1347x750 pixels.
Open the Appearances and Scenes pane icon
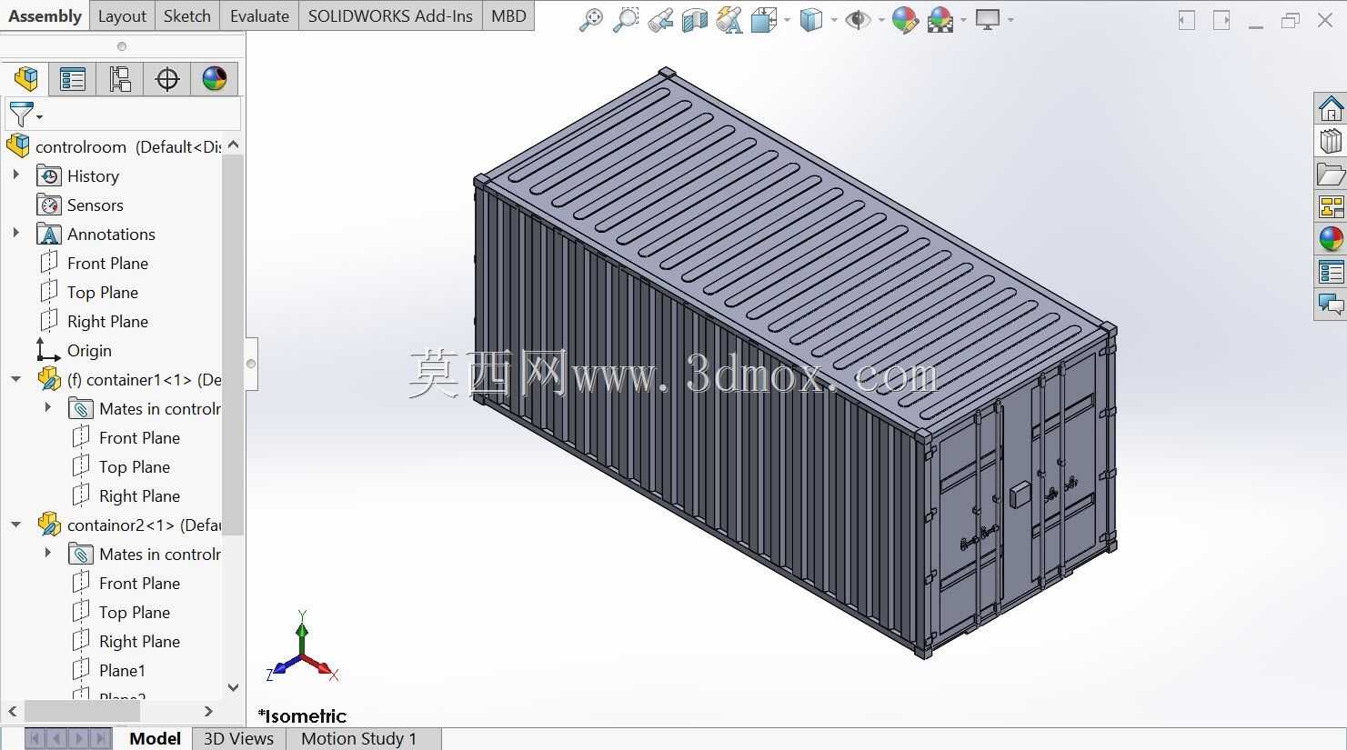click(x=1331, y=239)
